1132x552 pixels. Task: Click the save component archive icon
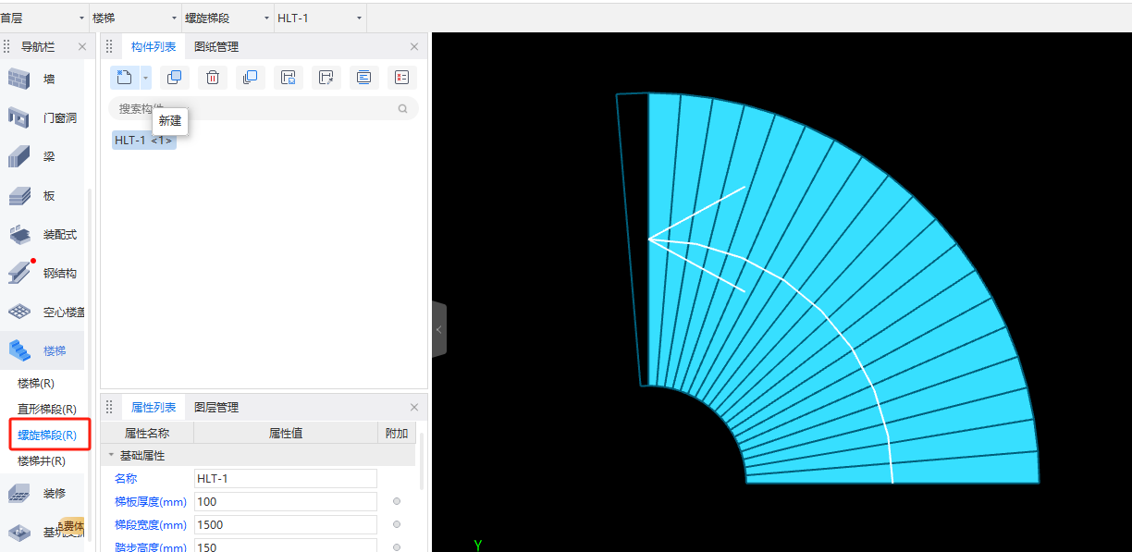(288, 78)
